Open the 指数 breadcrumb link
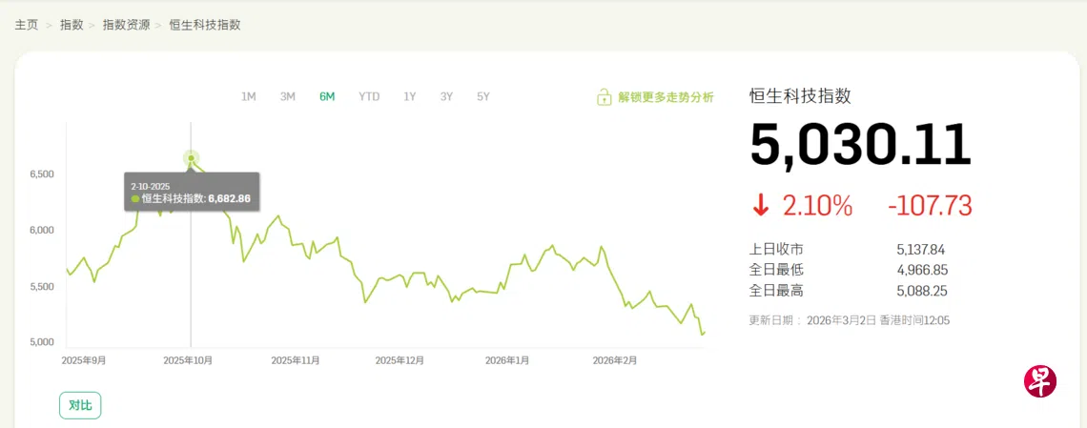Image resolution: width=1087 pixels, height=428 pixels. 72,25
